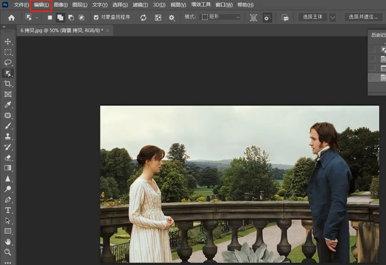Select the Gradient tool
The height and width of the screenshot is (265, 386).
point(8,168)
